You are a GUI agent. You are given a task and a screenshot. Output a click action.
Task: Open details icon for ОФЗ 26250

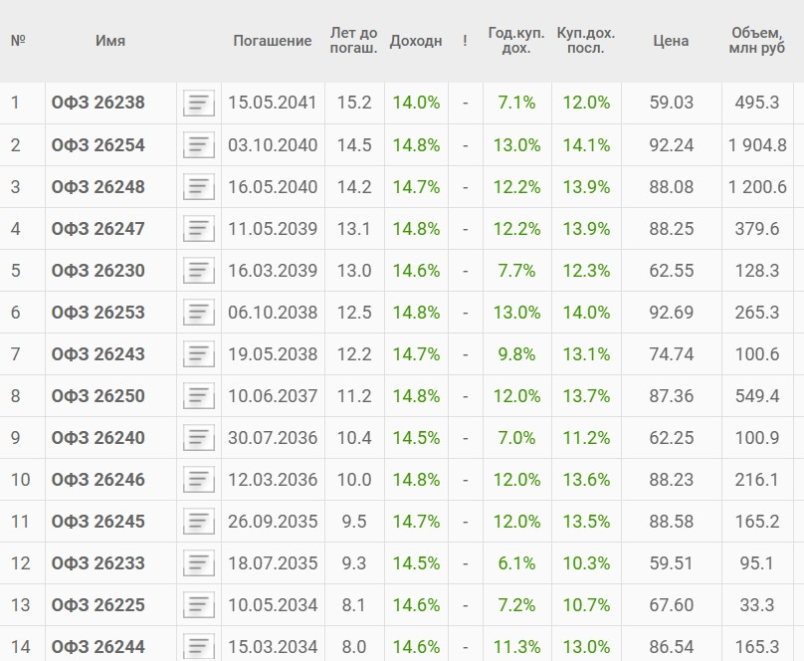pyautogui.click(x=198, y=396)
